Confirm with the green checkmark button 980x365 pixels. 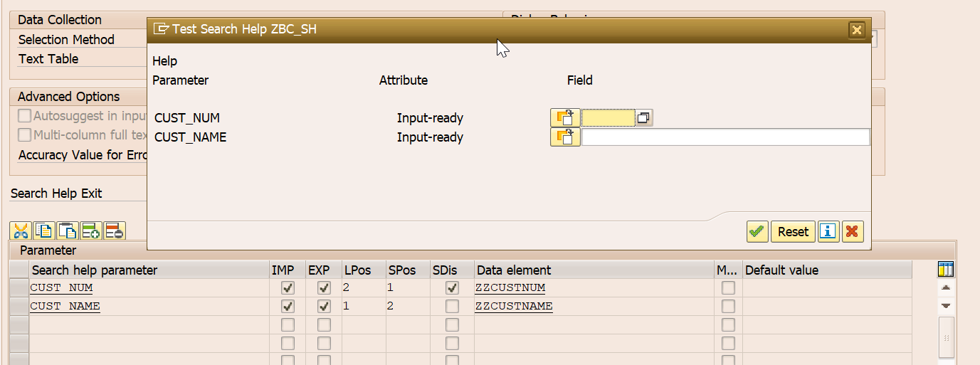[757, 231]
